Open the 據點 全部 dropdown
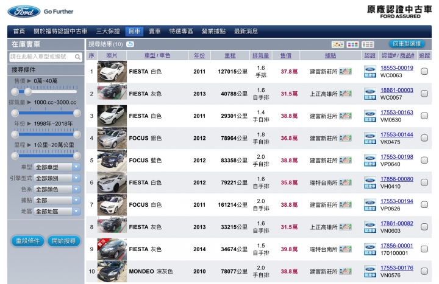 [x=57, y=201]
